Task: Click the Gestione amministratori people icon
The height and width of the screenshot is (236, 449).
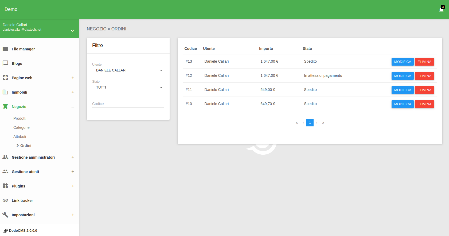Action: tap(5, 157)
